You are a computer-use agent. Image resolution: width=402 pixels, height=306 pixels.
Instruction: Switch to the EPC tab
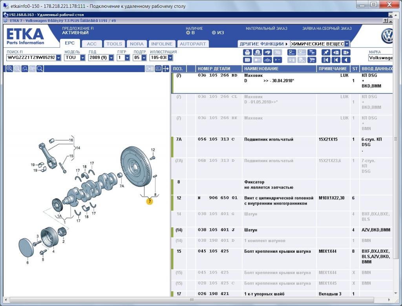[x=70, y=43]
